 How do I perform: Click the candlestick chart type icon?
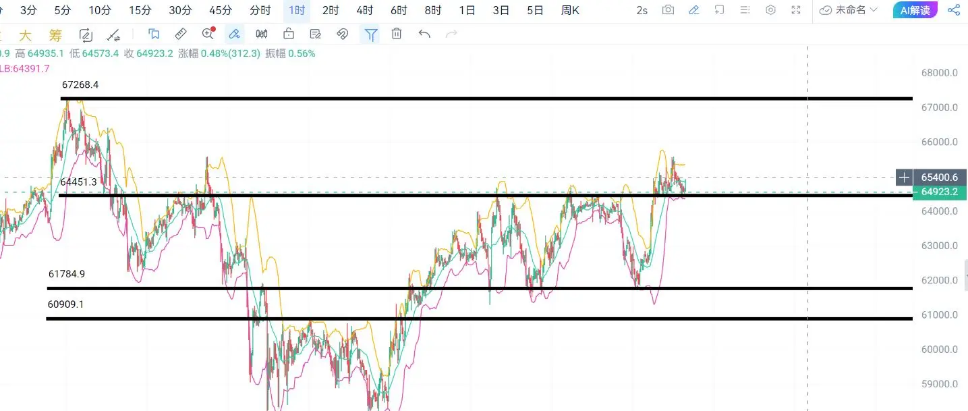pyautogui.click(x=262, y=34)
